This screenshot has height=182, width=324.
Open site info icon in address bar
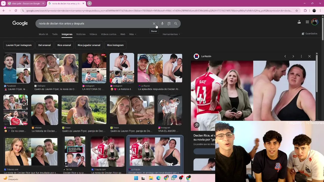click(23, 11)
